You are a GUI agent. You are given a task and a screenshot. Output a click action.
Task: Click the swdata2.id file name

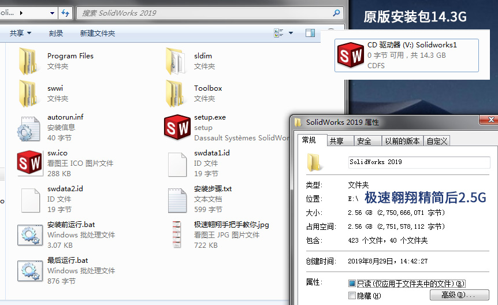coord(65,189)
